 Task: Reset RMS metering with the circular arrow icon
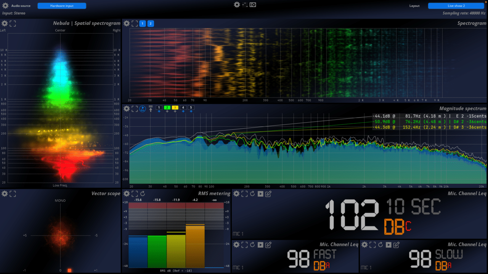pyautogui.click(x=143, y=194)
